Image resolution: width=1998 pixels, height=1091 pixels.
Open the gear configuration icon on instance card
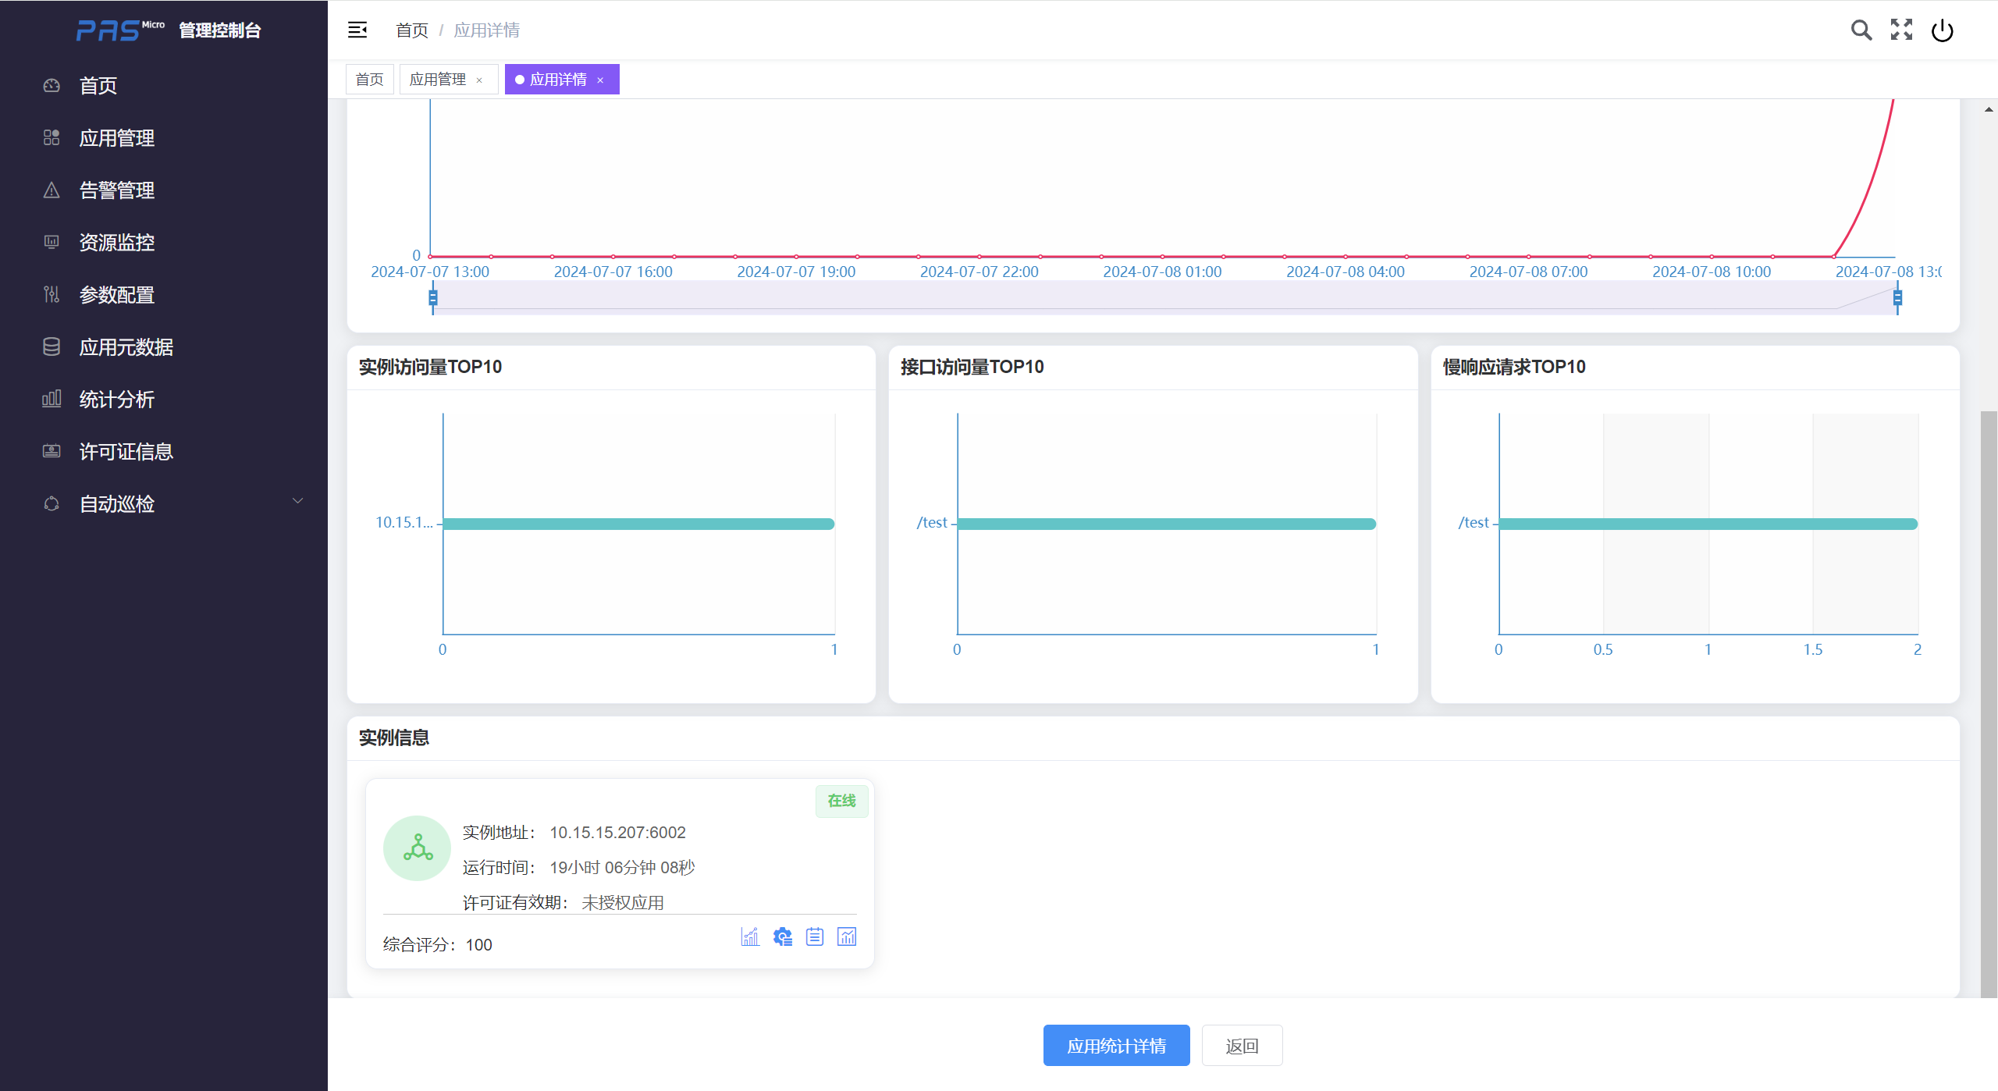[x=783, y=936]
